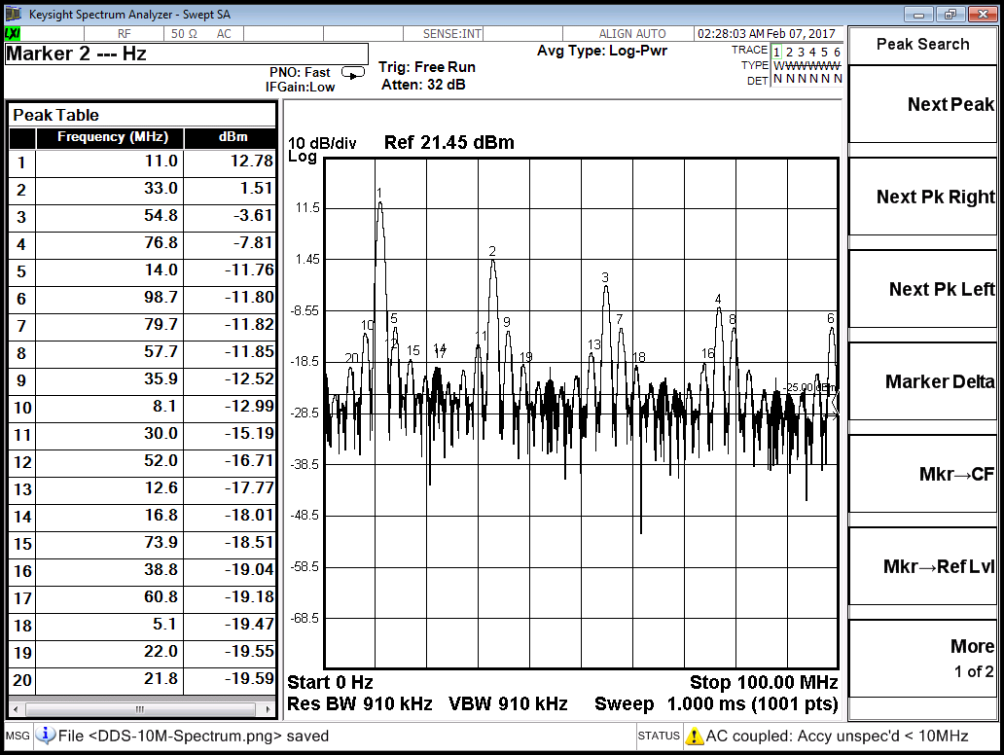Viewport: 1004px width, 755px height.
Task: Open More softkey page 1 of 2
Action: click(922, 659)
